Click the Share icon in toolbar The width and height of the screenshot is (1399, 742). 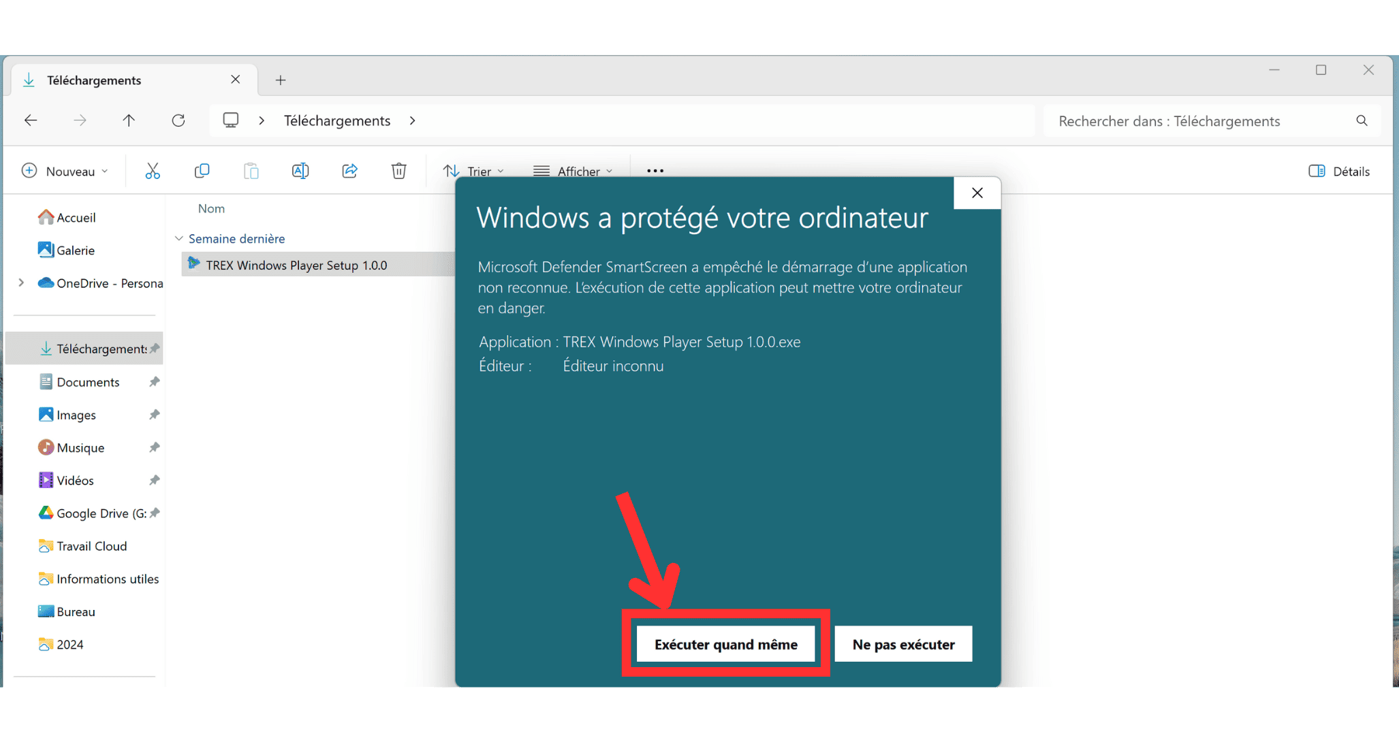click(x=349, y=171)
